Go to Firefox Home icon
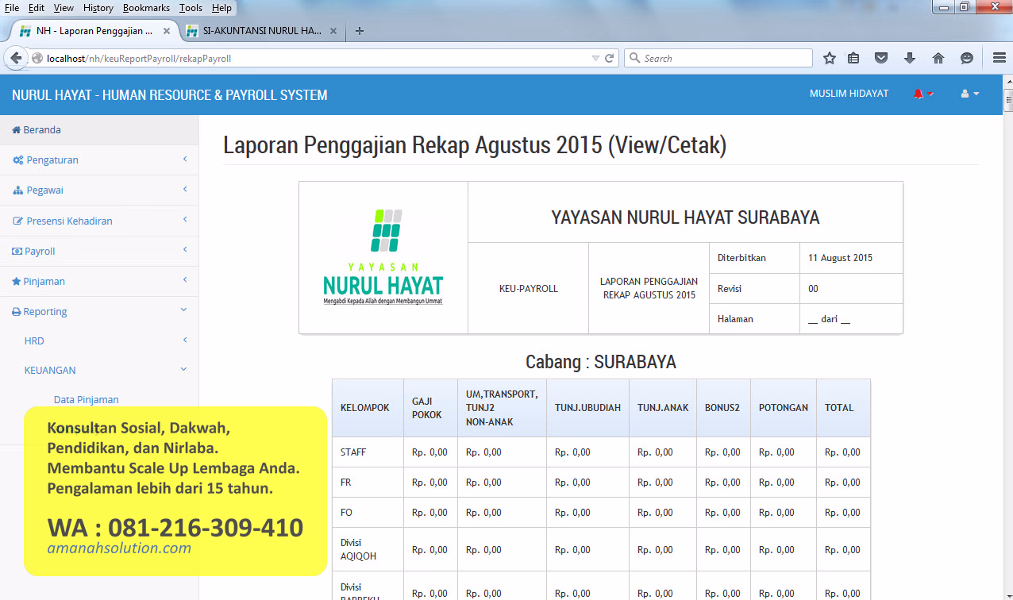Image resolution: width=1013 pixels, height=600 pixels. tap(938, 58)
